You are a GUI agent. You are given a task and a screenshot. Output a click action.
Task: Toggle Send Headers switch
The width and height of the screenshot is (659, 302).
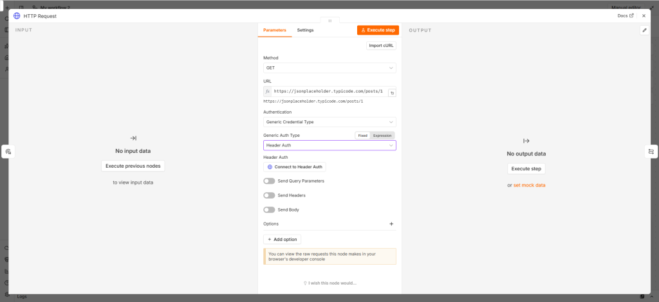coord(269,195)
